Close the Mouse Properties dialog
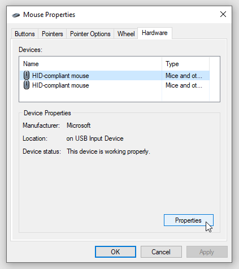239x269 pixels. pyautogui.click(x=223, y=14)
